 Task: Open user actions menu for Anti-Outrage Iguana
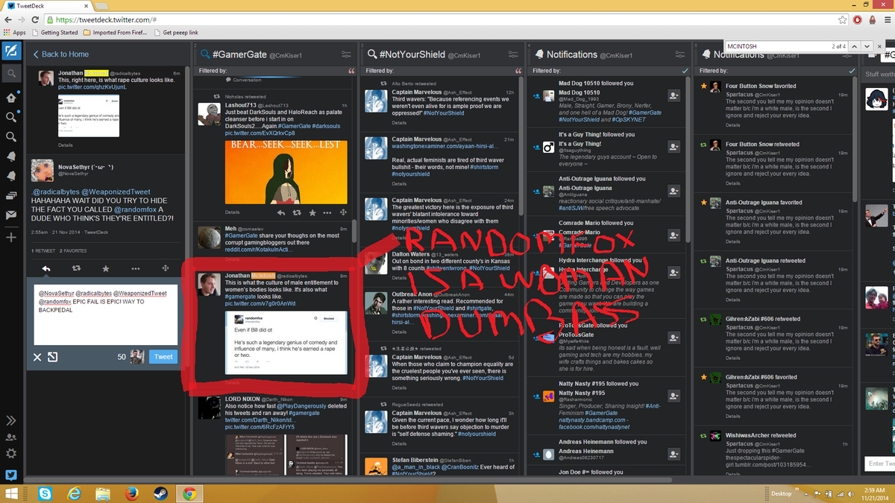tap(673, 191)
